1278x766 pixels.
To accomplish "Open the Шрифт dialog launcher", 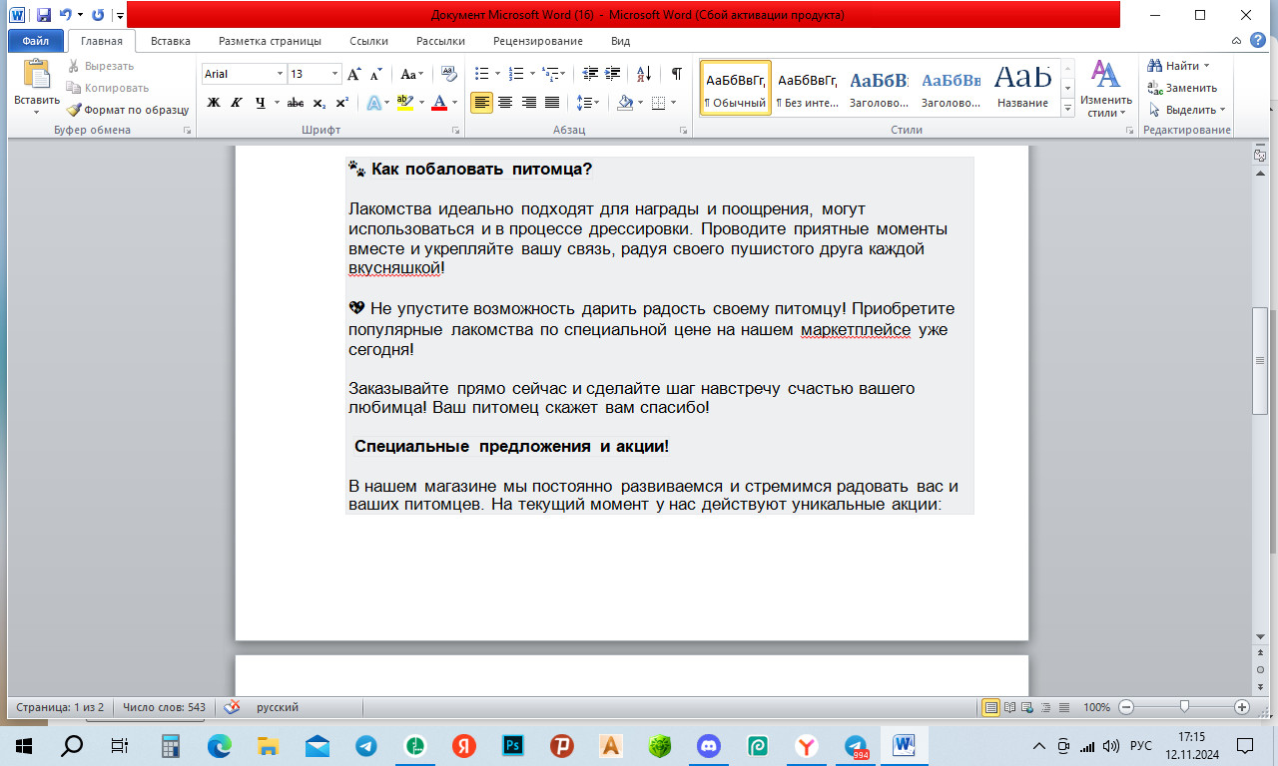I will 456,131.
